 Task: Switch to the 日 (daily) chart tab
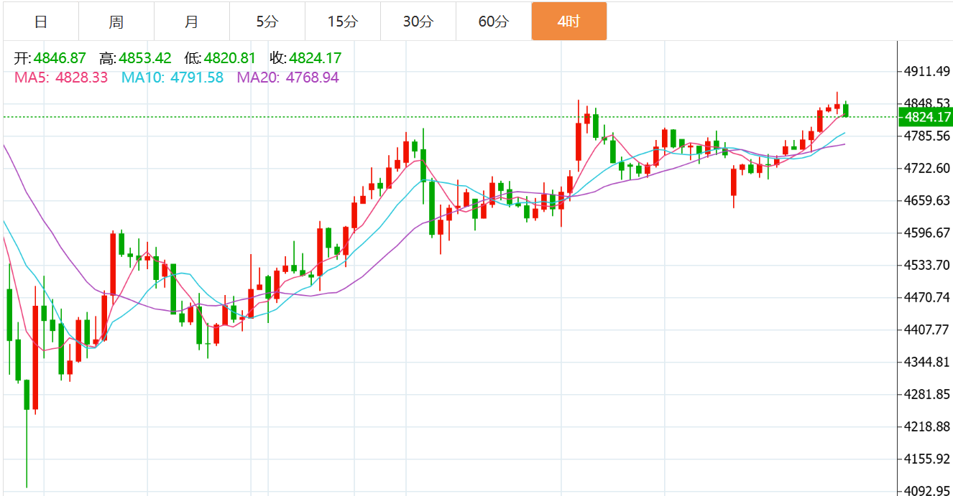coord(41,22)
